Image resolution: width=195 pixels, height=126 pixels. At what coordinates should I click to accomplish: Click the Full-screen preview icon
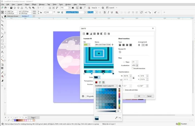[x=73, y=8]
